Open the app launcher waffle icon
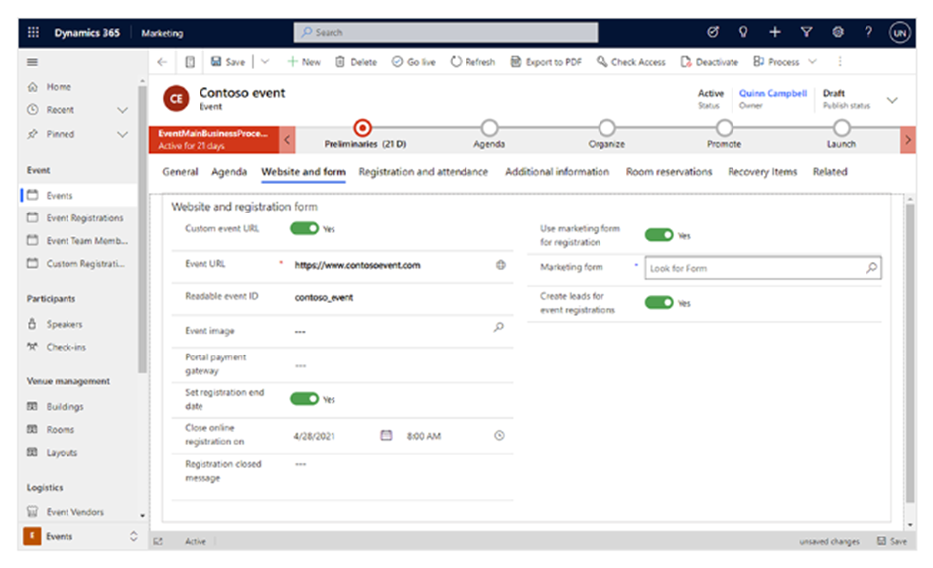Image resolution: width=933 pixels, height=568 pixels. click(33, 32)
